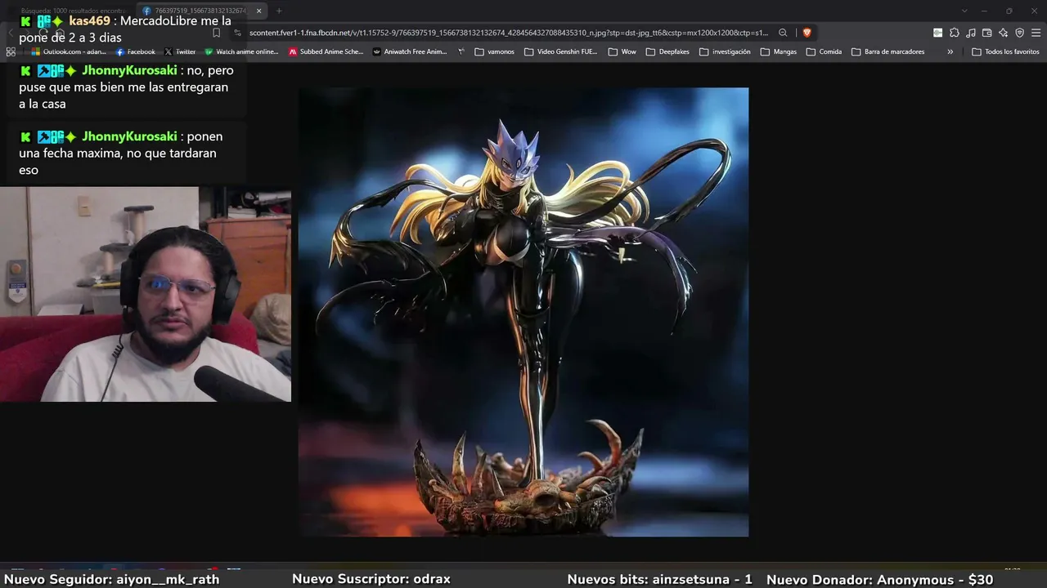
Task: Click 'Nuevo Seguidor: aiyon__mk_rath' ticker text
Action: point(112,579)
